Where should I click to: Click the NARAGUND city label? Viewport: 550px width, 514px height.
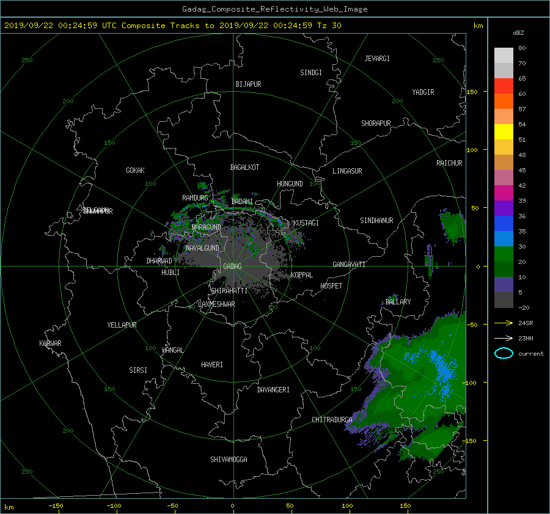click(x=207, y=227)
